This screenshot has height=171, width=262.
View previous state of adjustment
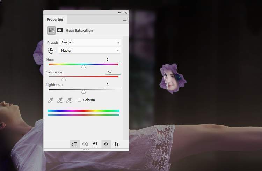(85, 144)
